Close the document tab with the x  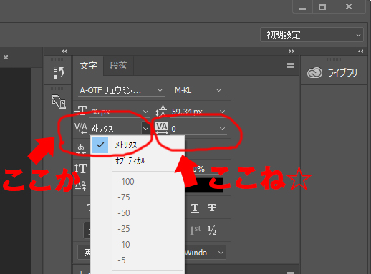(x=6, y=57)
